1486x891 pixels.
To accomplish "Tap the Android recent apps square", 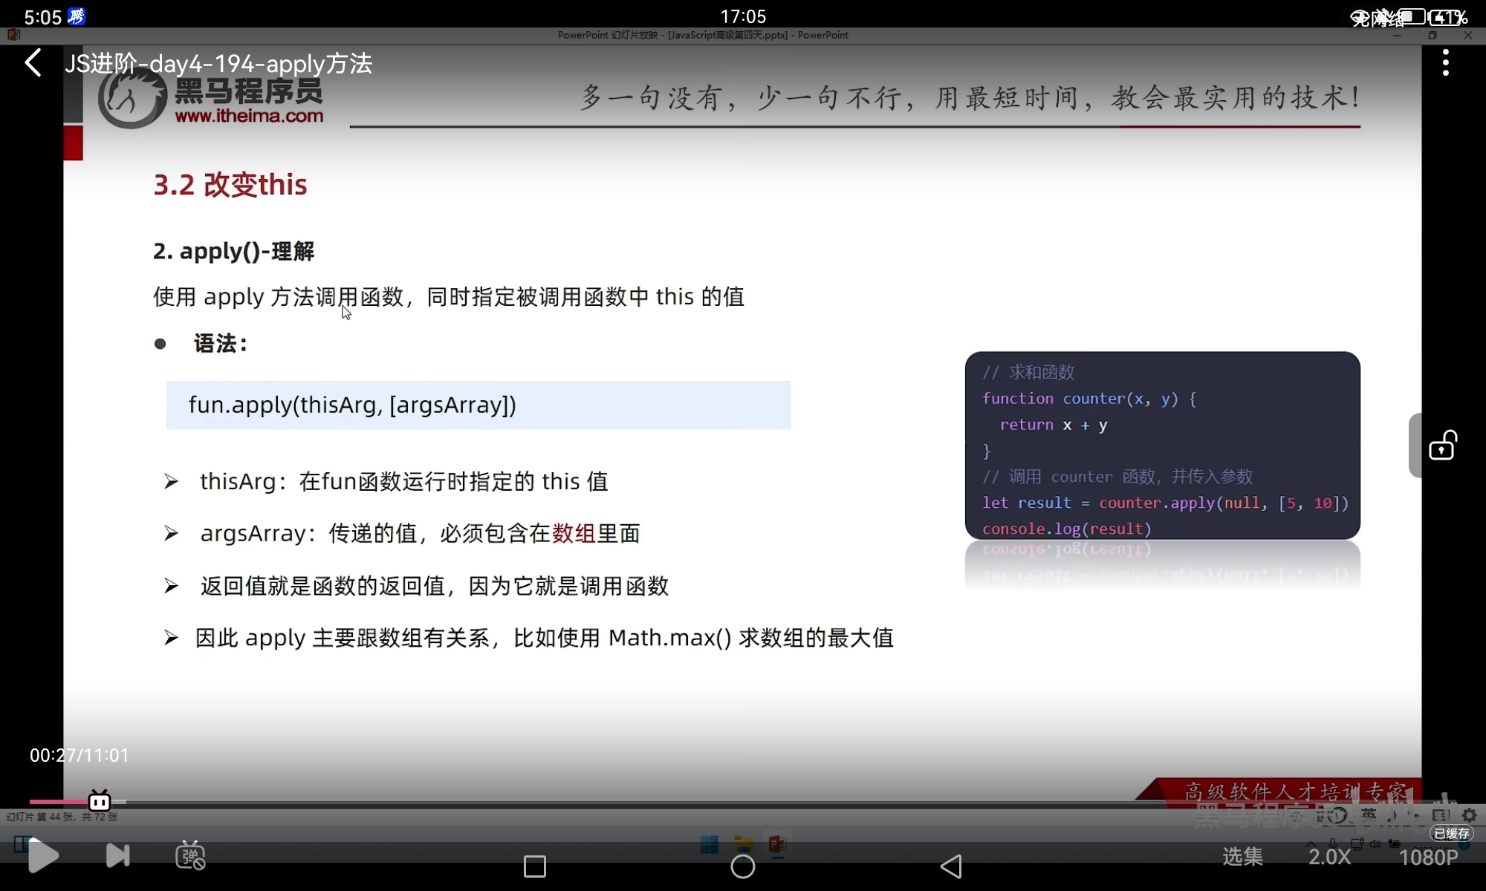I will coord(534,866).
